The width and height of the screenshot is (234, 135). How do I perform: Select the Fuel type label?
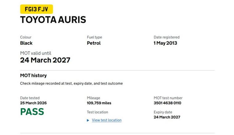94,37
